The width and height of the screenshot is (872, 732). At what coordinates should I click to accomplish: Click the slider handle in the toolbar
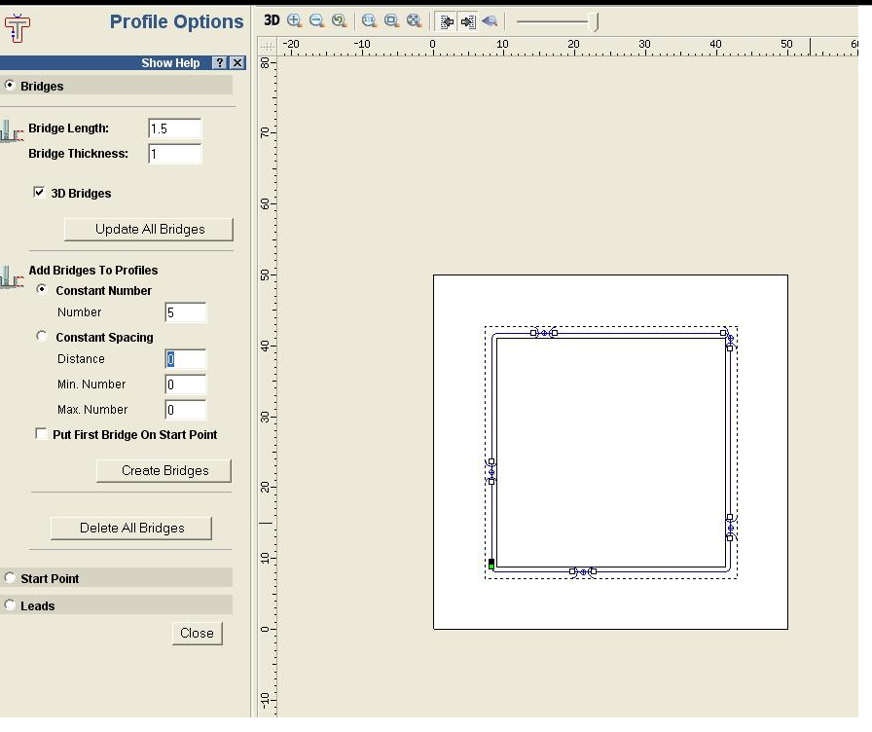coord(594,22)
